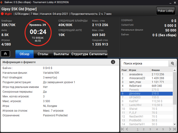Select player UFOs003 row

click(146, 97)
